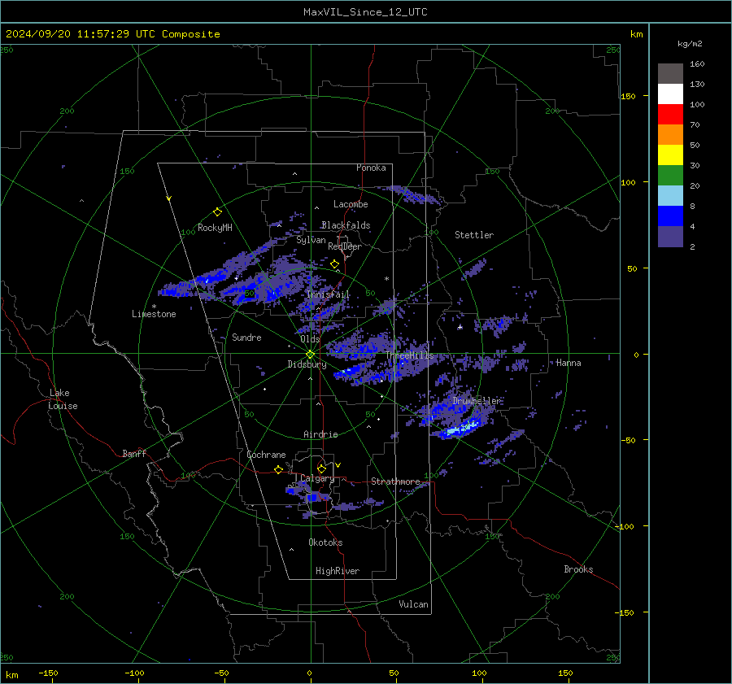Viewport: 732px width, 684px height.
Task: Click the gray 160 legend swatch
Action: pyautogui.click(x=670, y=74)
